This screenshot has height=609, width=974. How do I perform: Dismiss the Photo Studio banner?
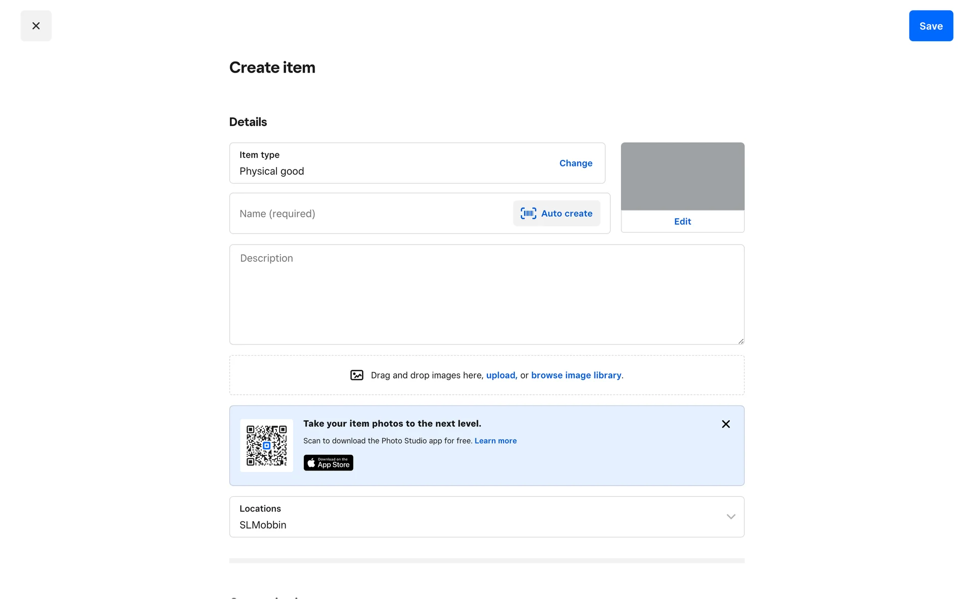[x=725, y=424]
